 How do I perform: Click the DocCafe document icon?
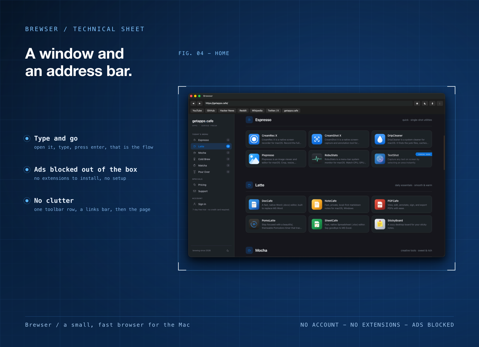(254, 205)
